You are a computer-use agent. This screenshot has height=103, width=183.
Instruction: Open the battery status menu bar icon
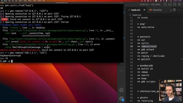[161, 1]
